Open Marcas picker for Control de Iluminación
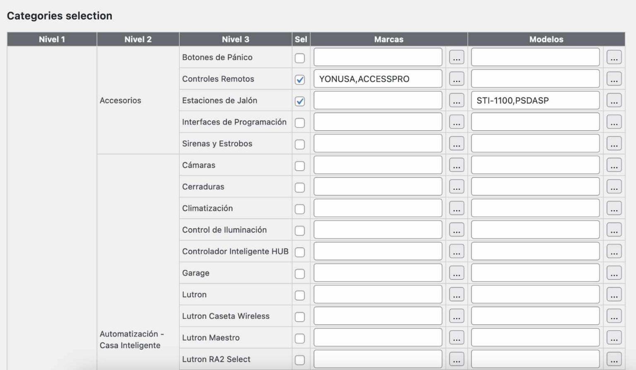 point(456,229)
